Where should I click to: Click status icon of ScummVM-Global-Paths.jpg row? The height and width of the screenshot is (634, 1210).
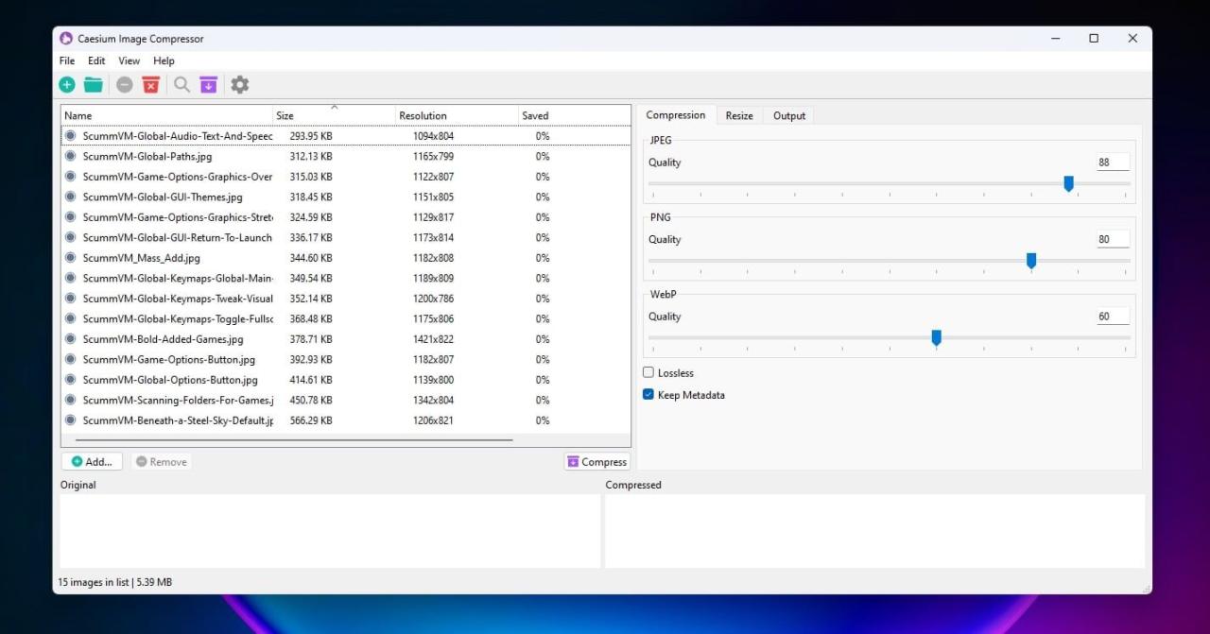[x=70, y=157]
